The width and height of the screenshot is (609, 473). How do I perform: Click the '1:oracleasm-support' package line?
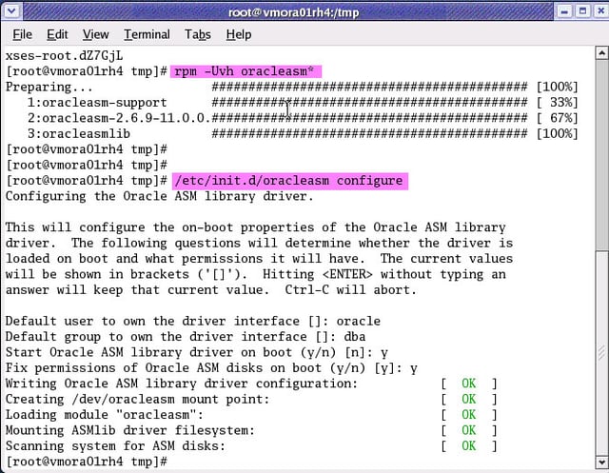(97, 103)
